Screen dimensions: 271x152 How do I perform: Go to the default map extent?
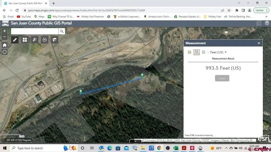point(4,45)
